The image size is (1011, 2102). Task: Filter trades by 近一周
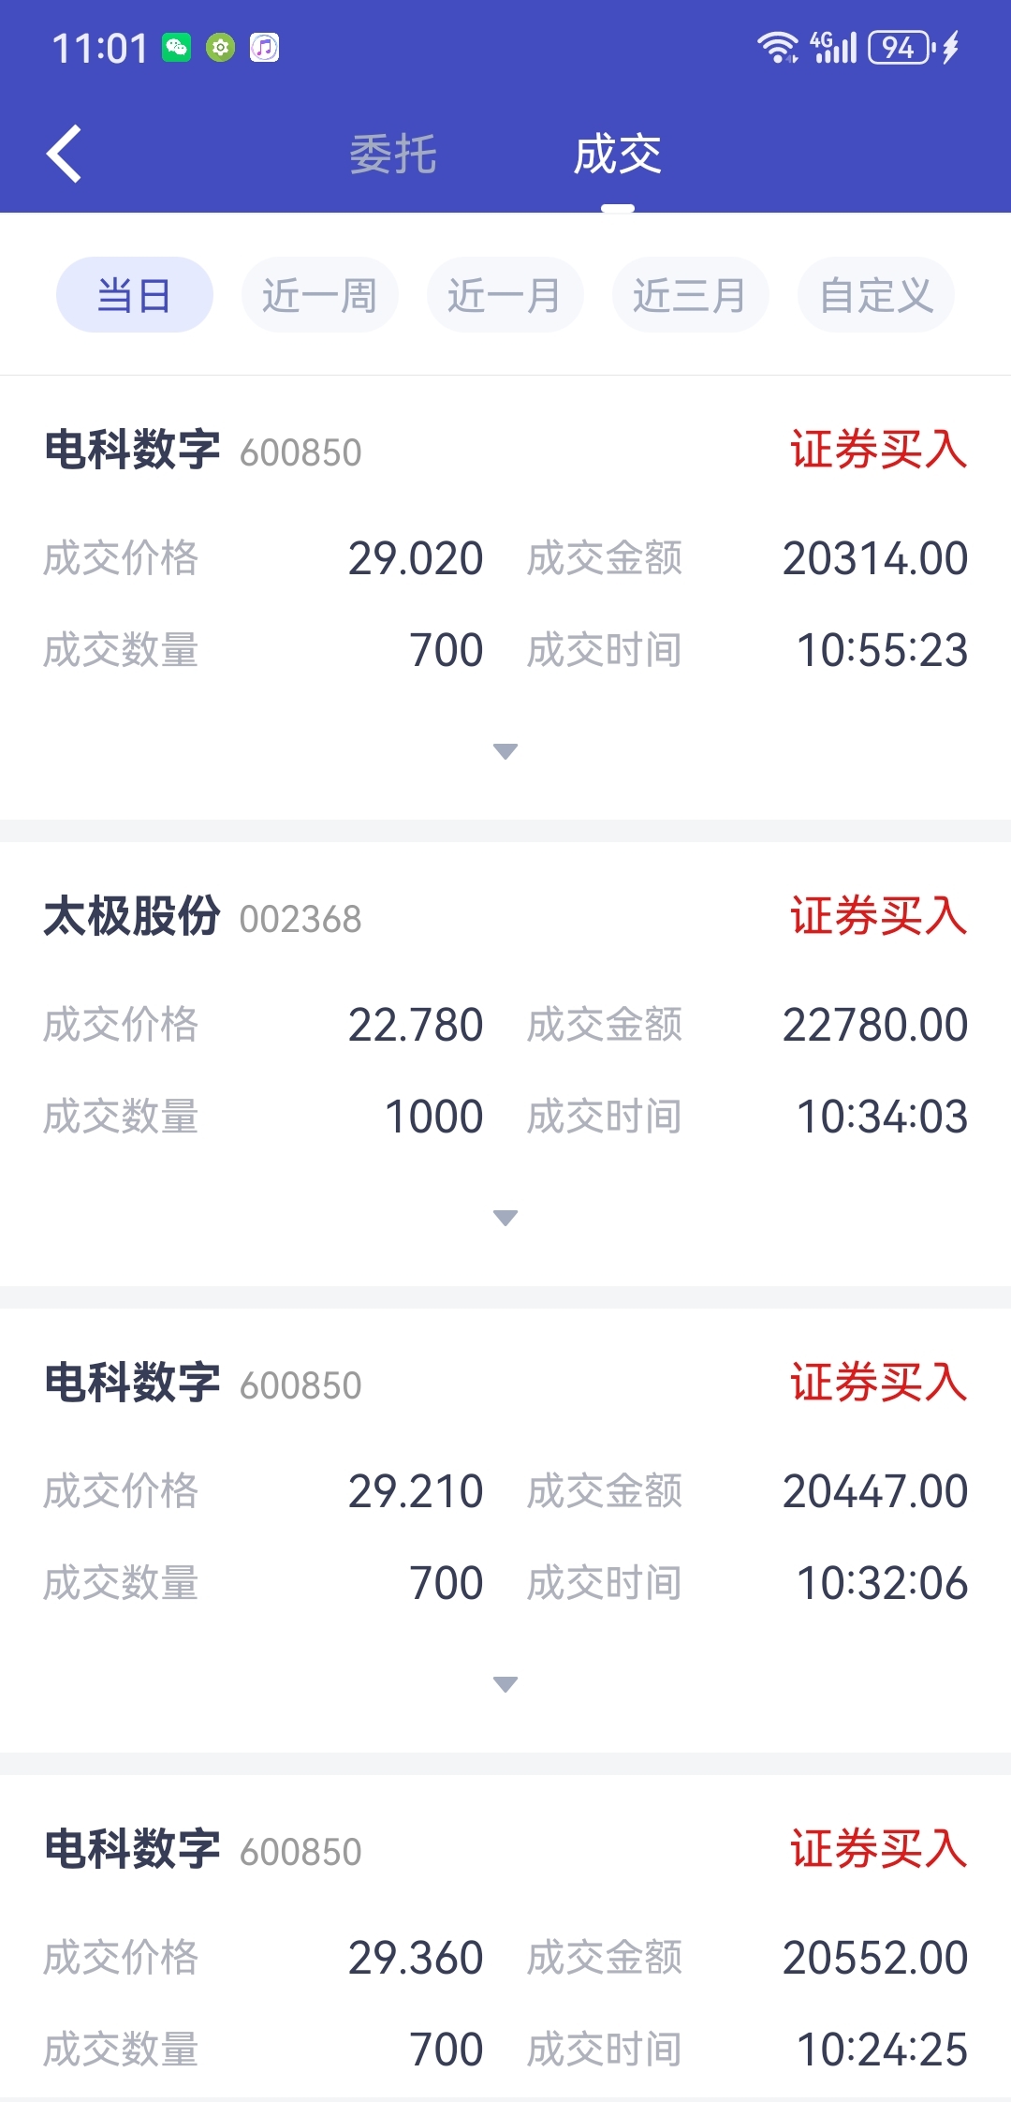click(x=320, y=295)
